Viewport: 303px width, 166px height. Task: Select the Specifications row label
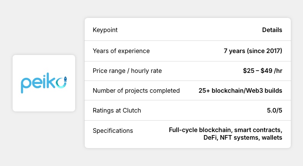coord(113,131)
